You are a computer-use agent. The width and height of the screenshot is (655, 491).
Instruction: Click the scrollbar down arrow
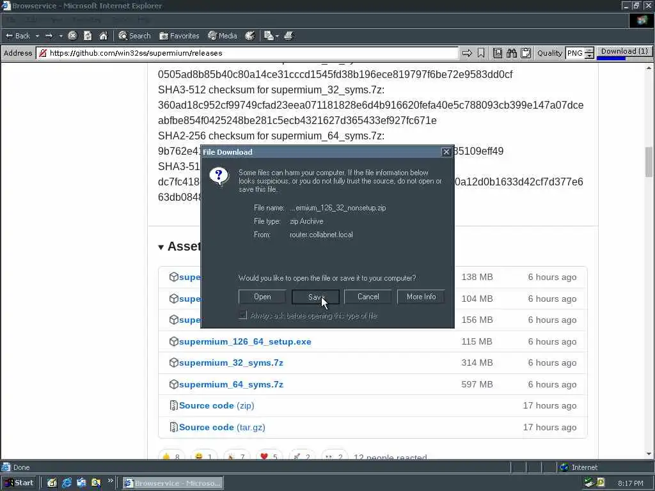(649, 454)
